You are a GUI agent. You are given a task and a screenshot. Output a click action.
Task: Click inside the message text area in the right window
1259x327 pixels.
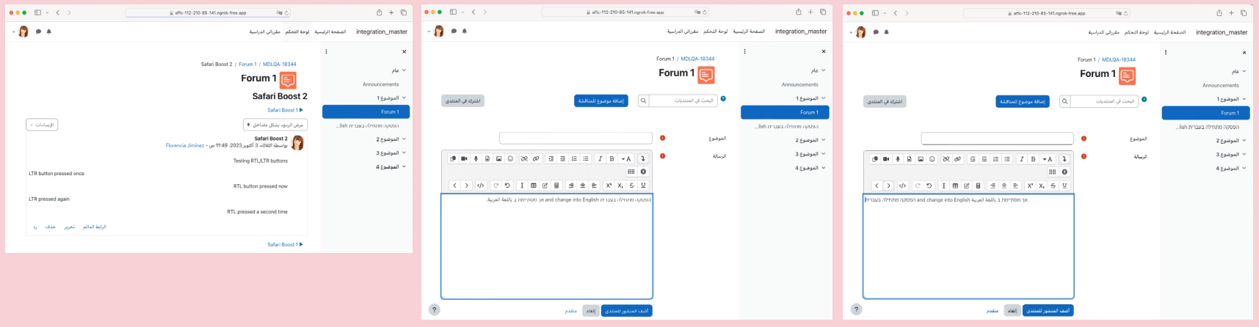[968, 246]
